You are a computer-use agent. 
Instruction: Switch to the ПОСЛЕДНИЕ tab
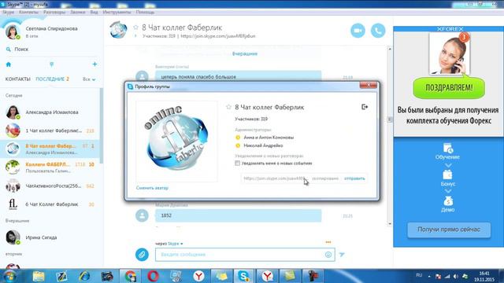50,79
